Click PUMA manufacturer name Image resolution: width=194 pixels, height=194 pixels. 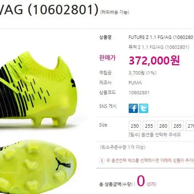coord(135,83)
